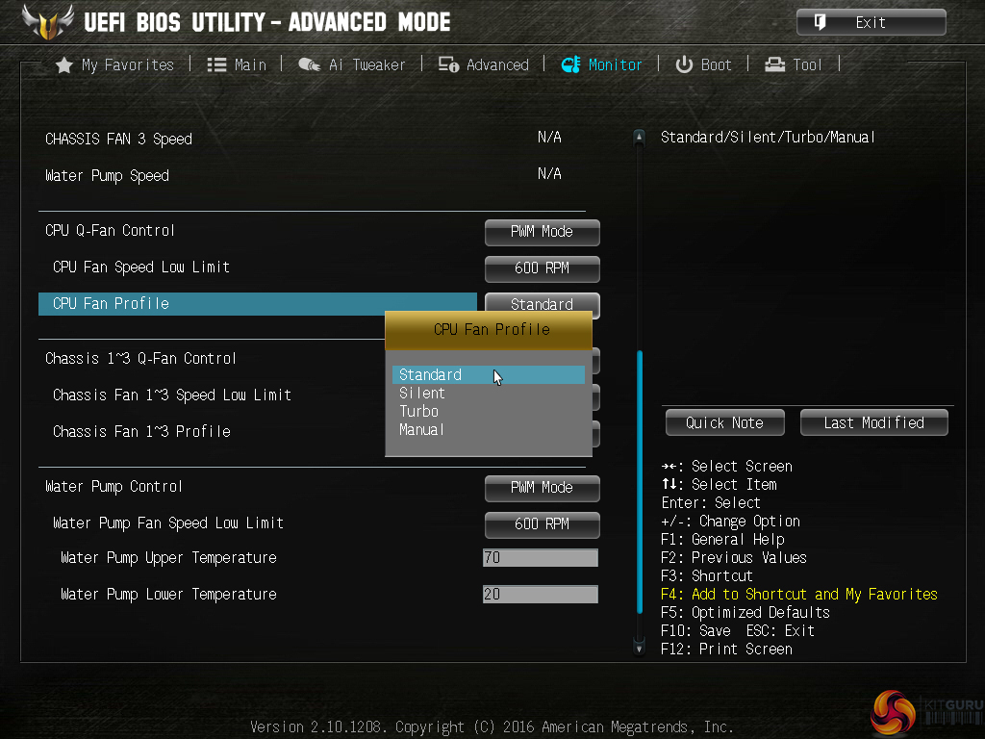Select Chassis Fan 1~3 Speed Low Limit
The image size is (985, 739).
coord(172,395)
